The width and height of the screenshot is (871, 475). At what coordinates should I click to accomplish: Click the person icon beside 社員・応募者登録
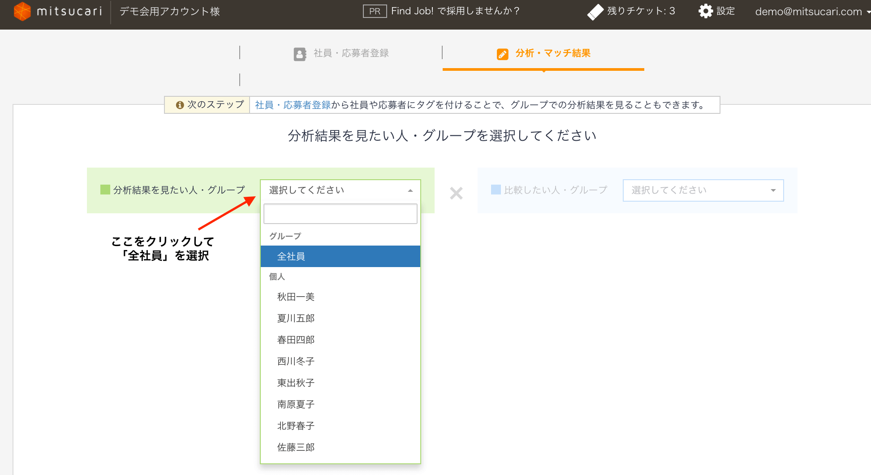click(299, 53)
